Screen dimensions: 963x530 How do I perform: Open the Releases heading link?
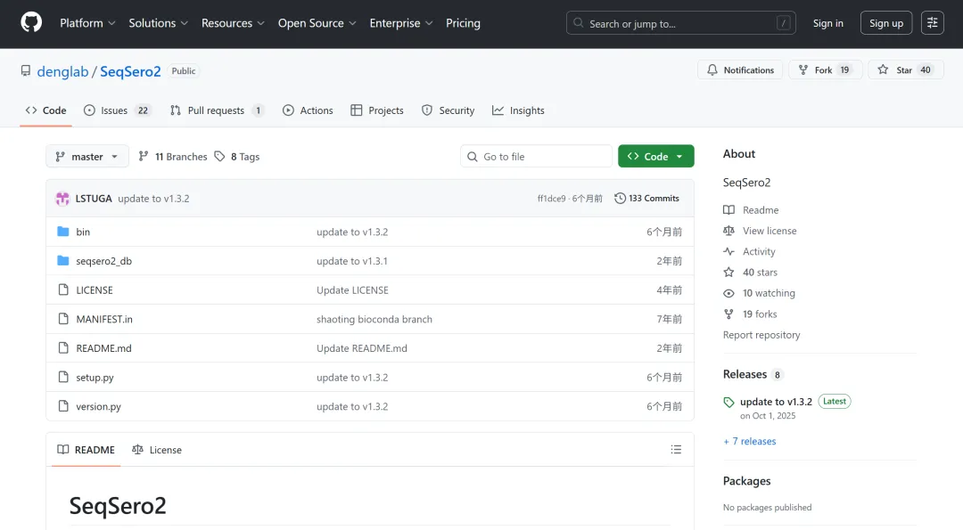pos(753,374)
